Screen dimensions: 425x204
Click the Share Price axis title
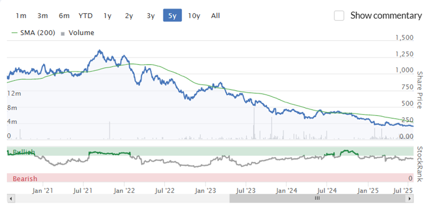pos(419,90)
